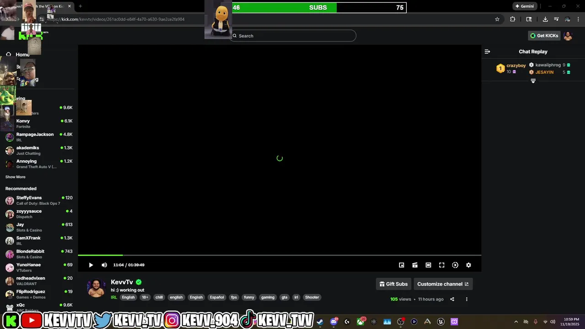This screenshot has height=329, width=585.
Task: Expand gift leaderboard arrow
Action: pyautogui.click(x=533, y=81)
